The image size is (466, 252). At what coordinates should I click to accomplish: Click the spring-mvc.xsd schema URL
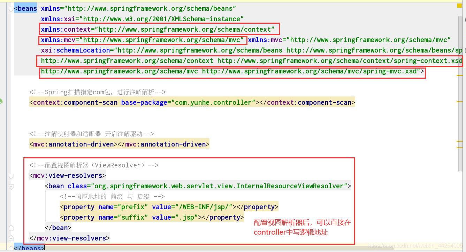(x=310, y=71)
